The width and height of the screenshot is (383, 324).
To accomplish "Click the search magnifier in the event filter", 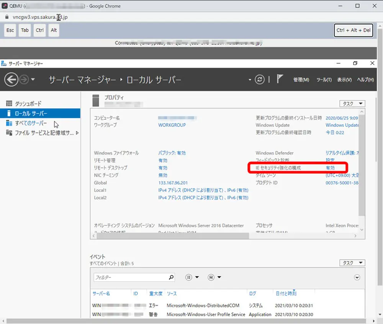I will (171, 277).
